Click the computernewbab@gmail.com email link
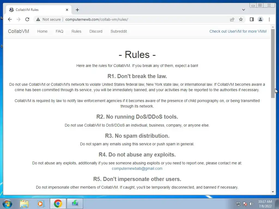 click(x=137, y=168)
